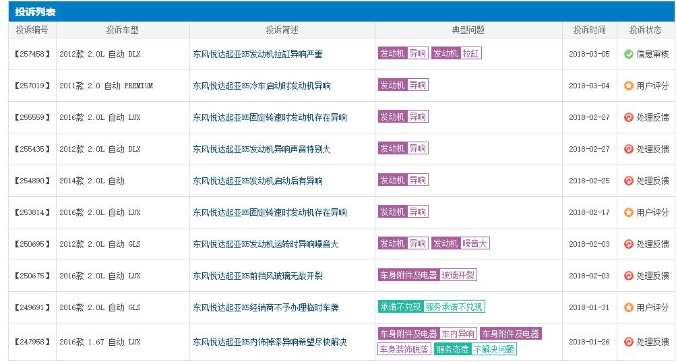Click date cell 2018-02-17
Screen dimensions: 676x364
[x=589, y=212]
